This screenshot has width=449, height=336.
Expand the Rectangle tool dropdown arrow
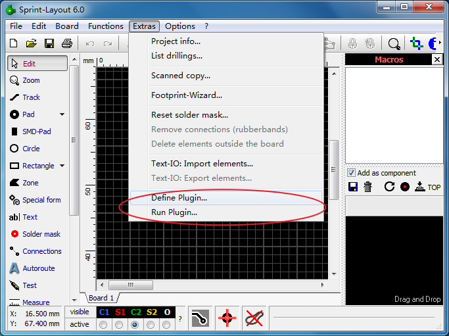tap(62, 166)
